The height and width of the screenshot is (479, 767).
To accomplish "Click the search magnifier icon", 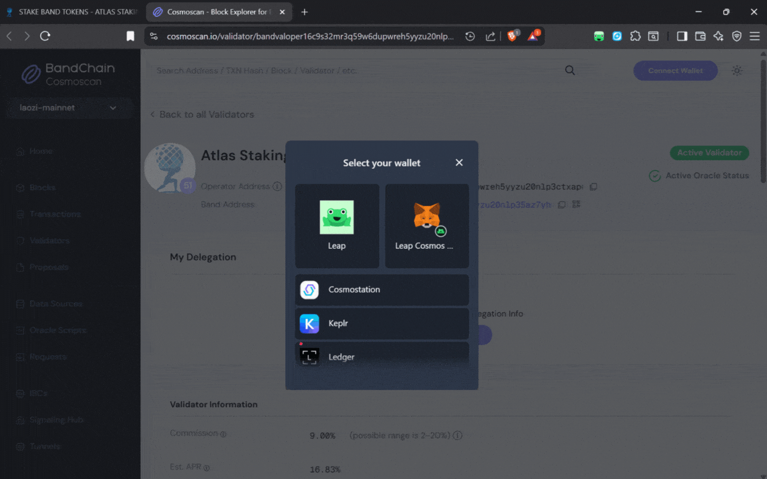I will click(x=570, y=70).
